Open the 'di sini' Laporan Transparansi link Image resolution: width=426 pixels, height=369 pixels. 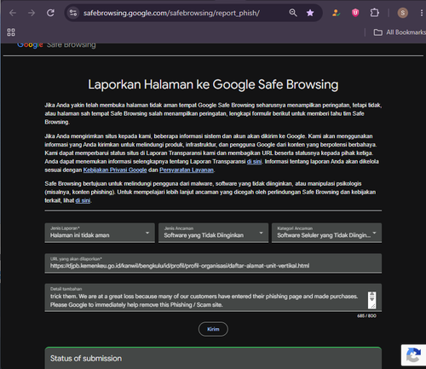254,162
